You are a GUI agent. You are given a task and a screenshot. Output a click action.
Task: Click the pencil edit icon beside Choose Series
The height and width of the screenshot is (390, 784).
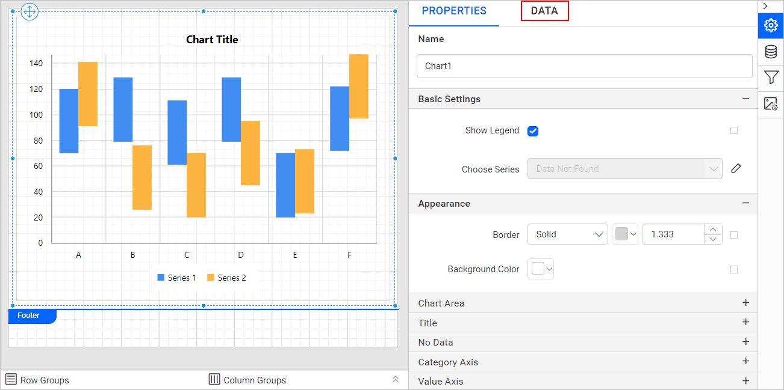click(735, 169)
